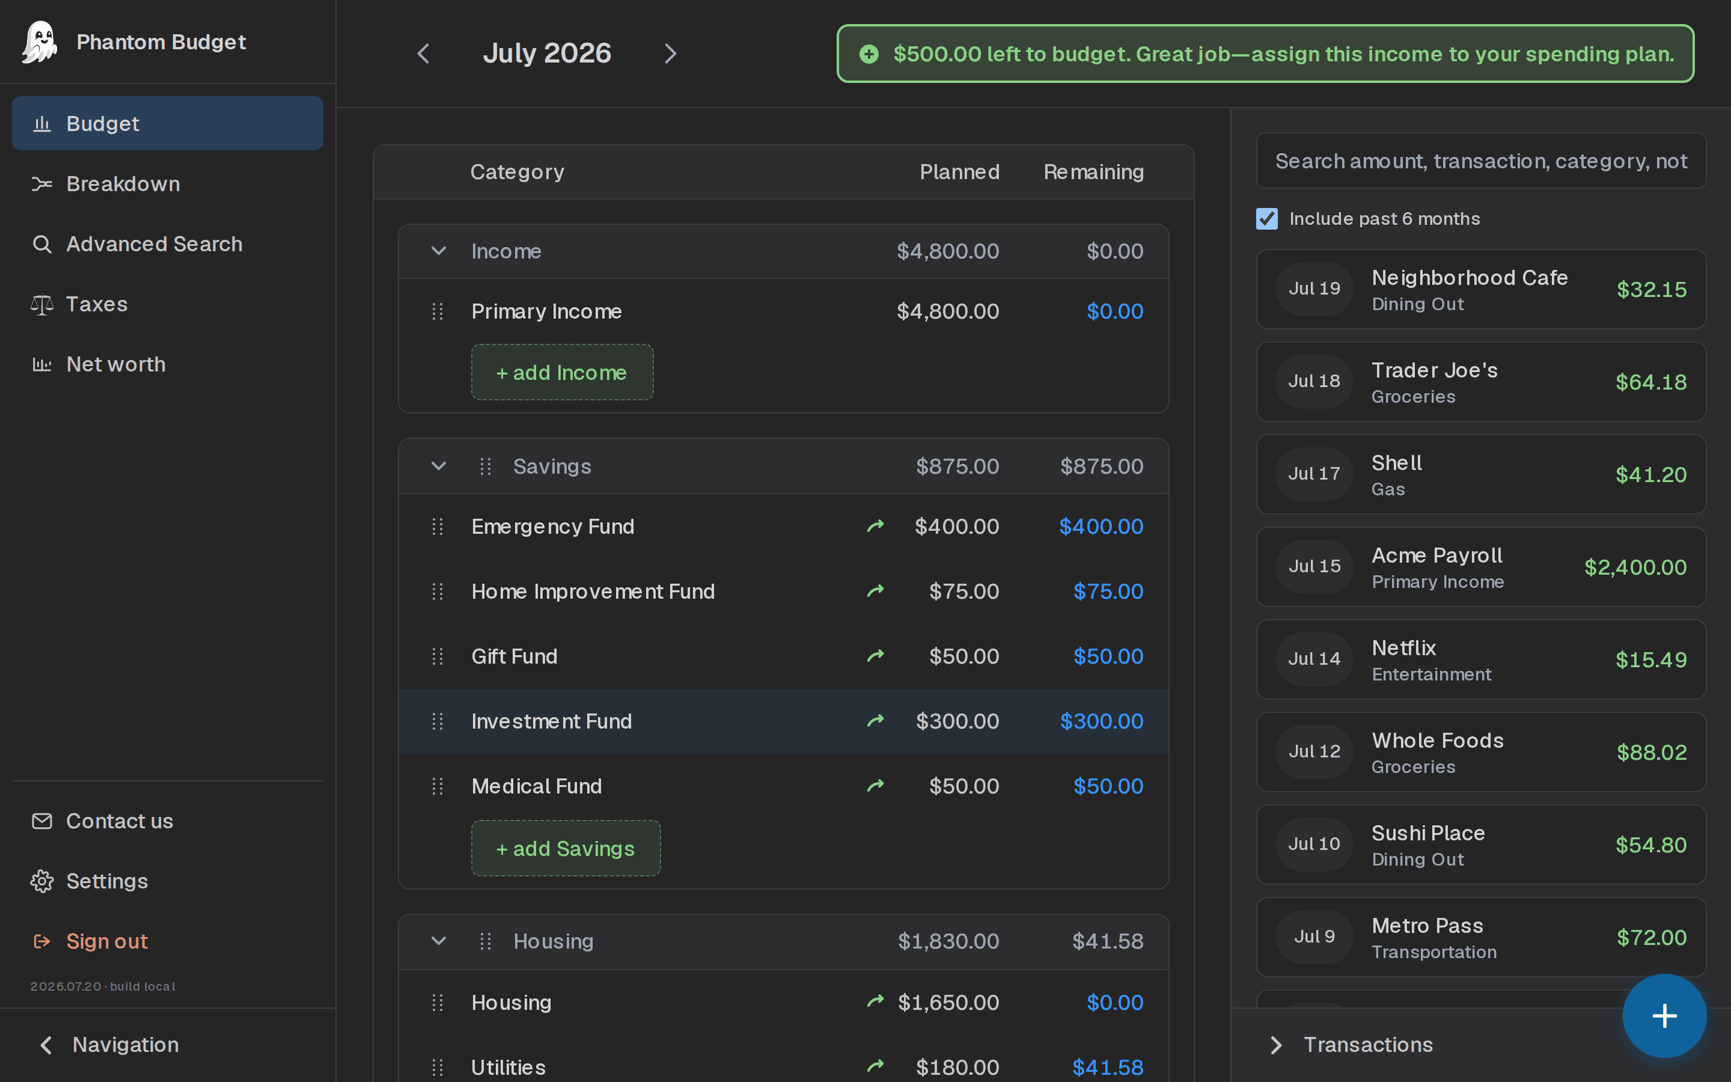This screenshot has height=1082, width=1731.
Task: Click drag handle for Housing group header
Action: (486, 941)
